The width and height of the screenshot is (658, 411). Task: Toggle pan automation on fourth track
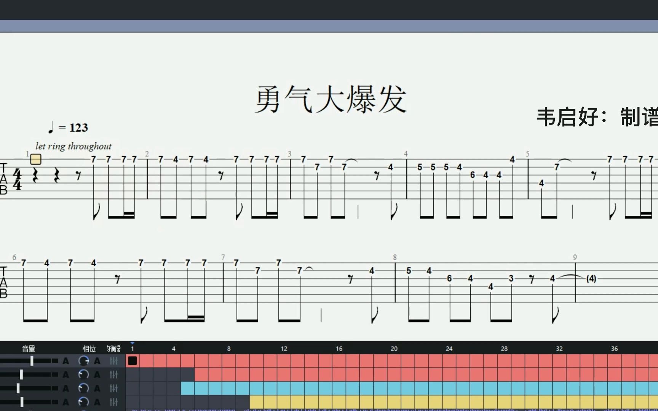(x=97, y=402)
